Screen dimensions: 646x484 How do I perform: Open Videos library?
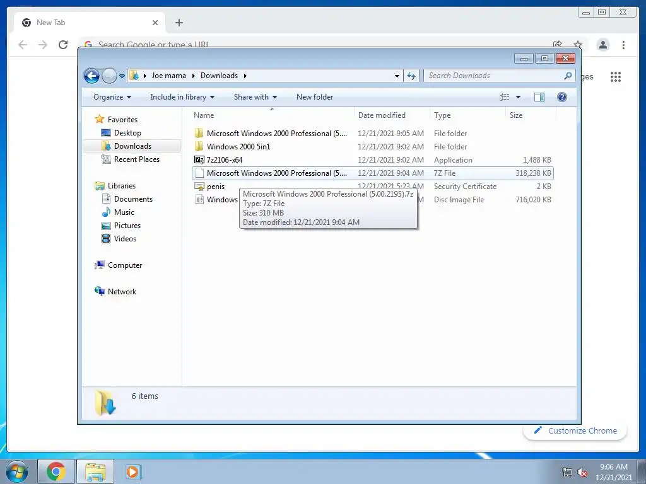pos(125,239)
